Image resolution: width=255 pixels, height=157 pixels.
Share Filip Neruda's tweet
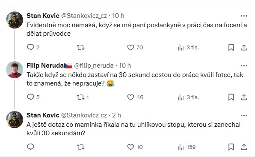pyautogui.click(x=244, y=97)
